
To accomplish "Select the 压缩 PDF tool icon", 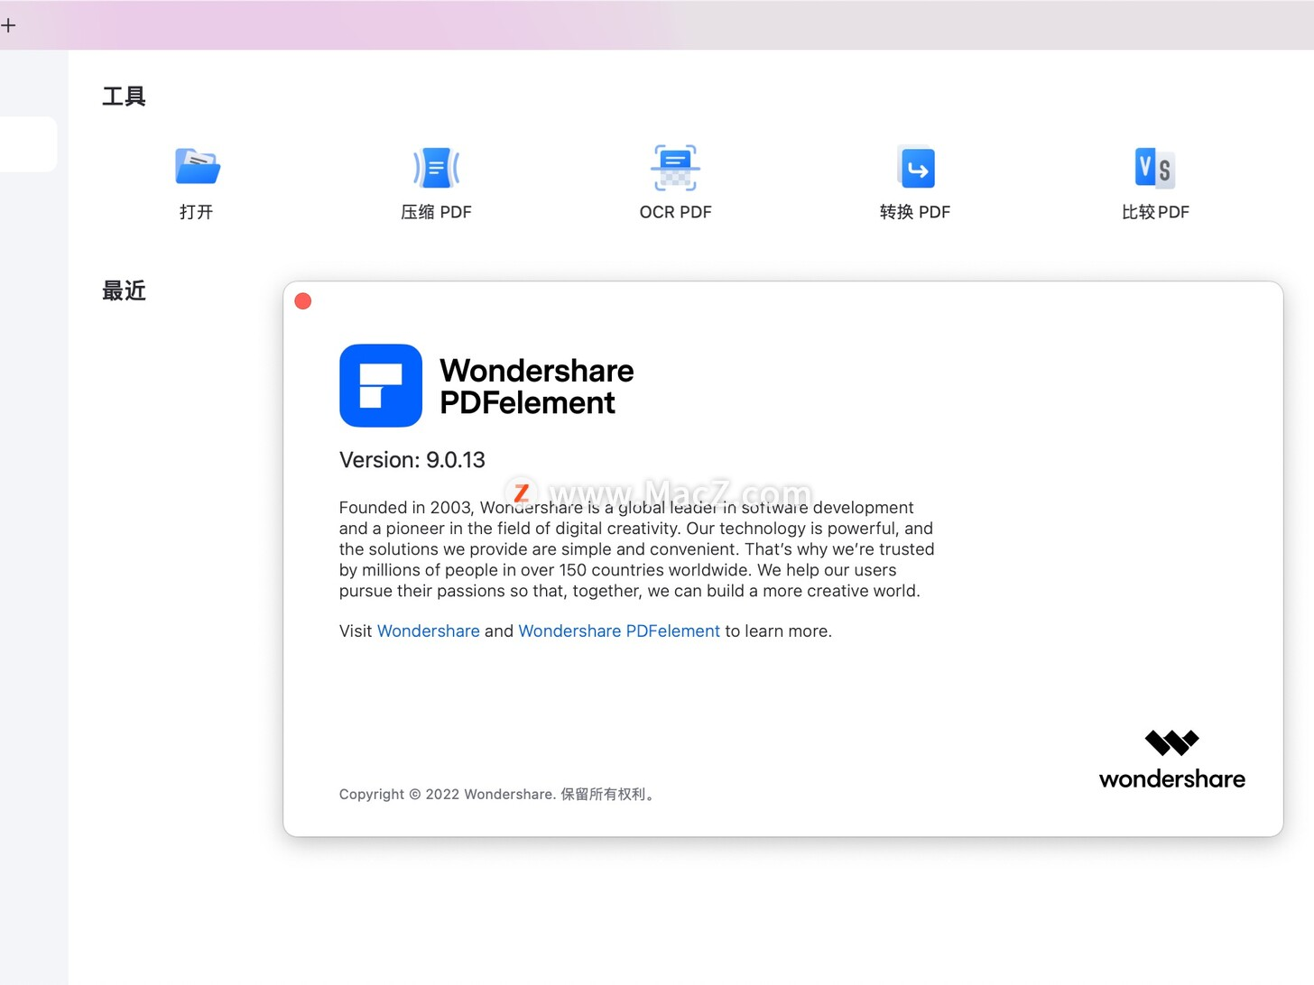I will coord(436,167).
